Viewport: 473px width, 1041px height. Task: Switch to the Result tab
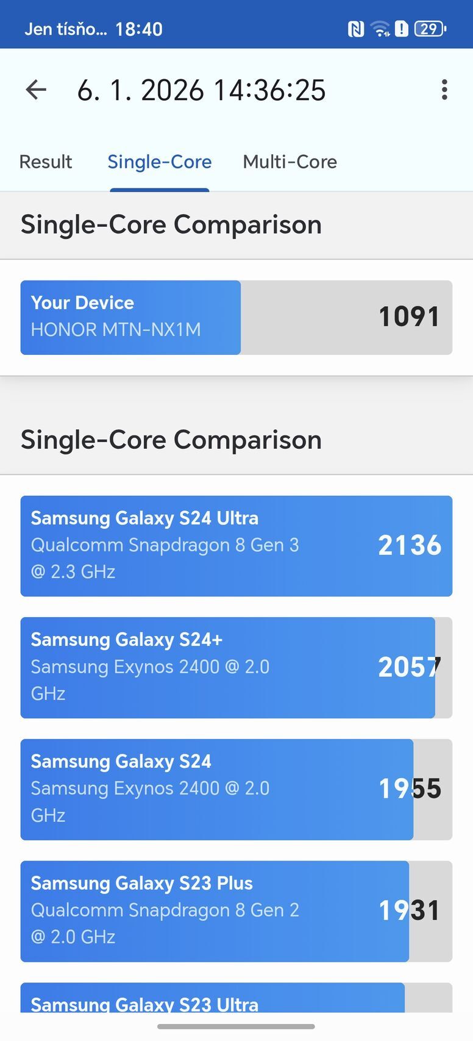(x=45, y=162)
